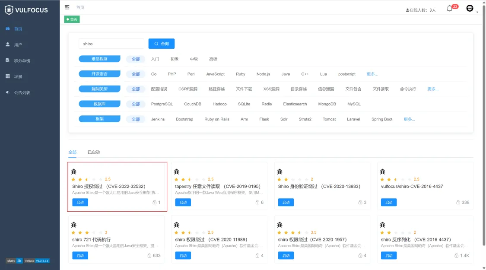Click lock icon showing 338 downloads
Screen dimensions: 486x270
click(458, 203)
